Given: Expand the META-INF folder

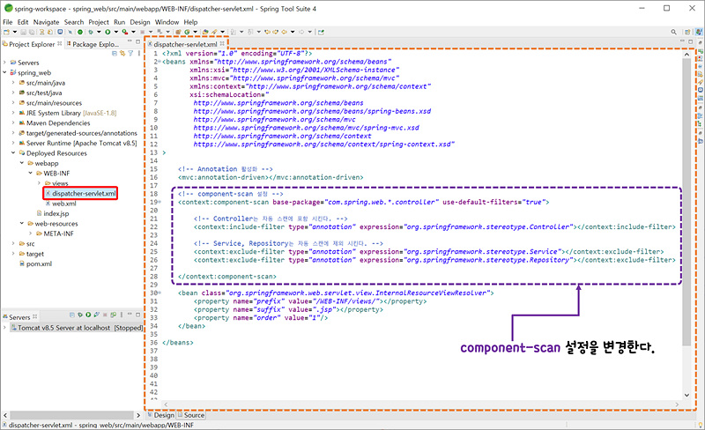Looking at the screenshot, I should pos(30,234).
